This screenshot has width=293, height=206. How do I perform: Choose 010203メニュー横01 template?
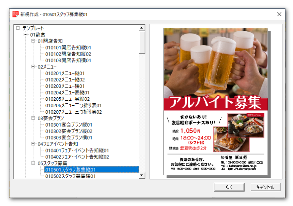[65, 86]
